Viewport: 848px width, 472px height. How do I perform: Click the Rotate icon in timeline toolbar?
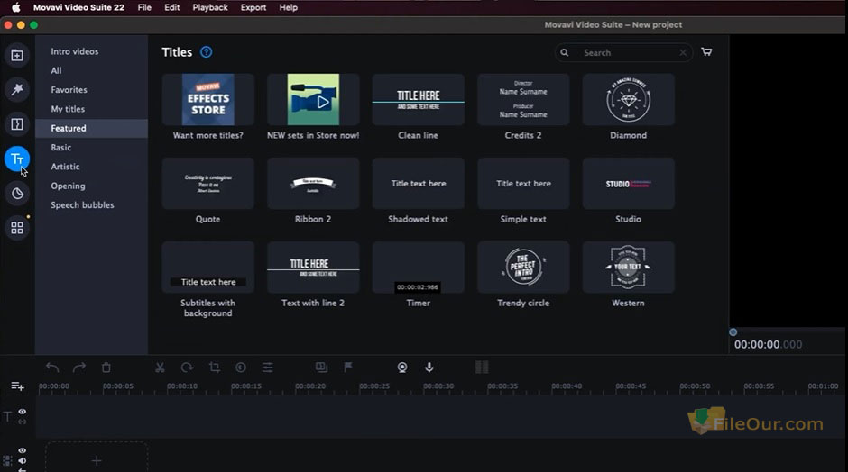187,368
